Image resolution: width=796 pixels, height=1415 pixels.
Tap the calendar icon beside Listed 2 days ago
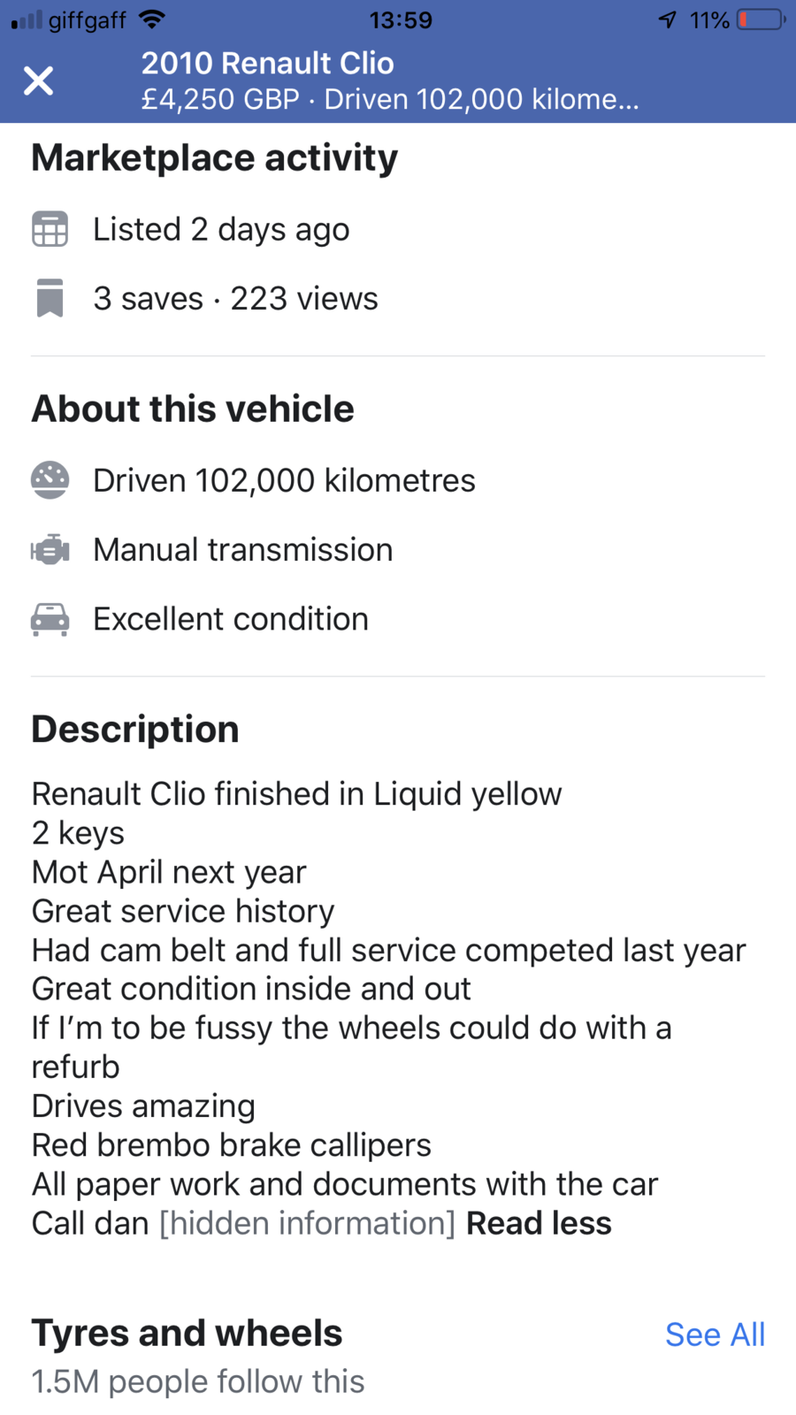(x=50, y=229)
